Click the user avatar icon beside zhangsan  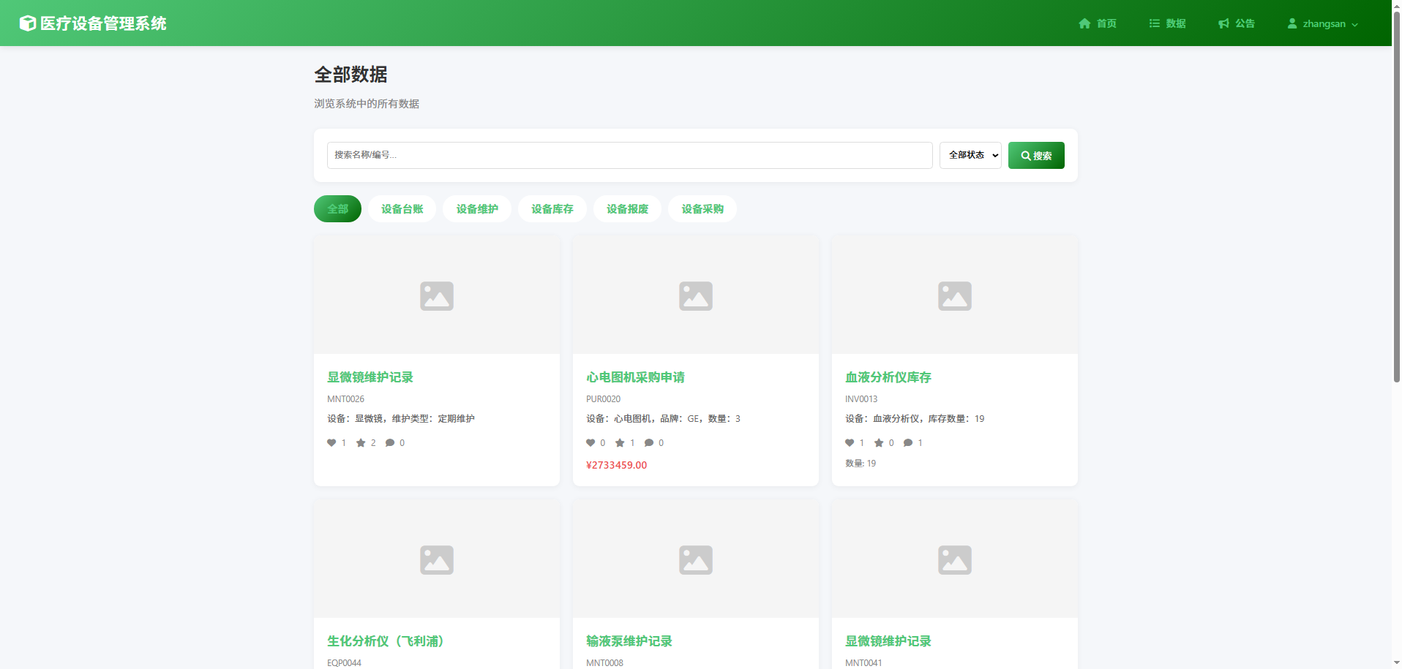1292,23
